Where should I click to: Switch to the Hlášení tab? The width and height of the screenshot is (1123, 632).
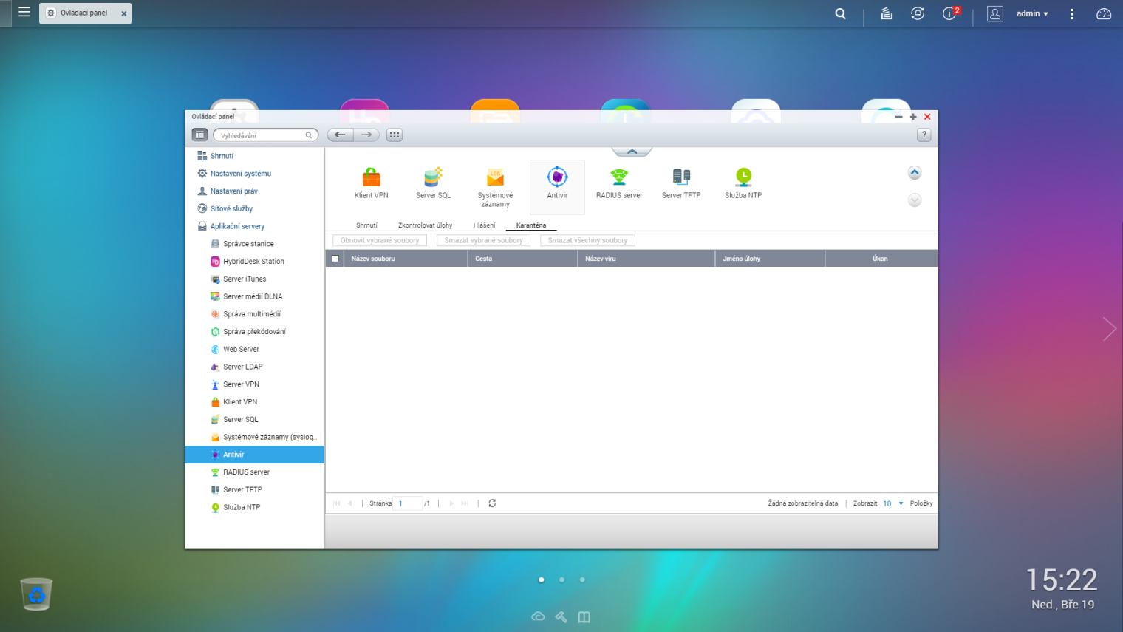[x=484, y=225]
